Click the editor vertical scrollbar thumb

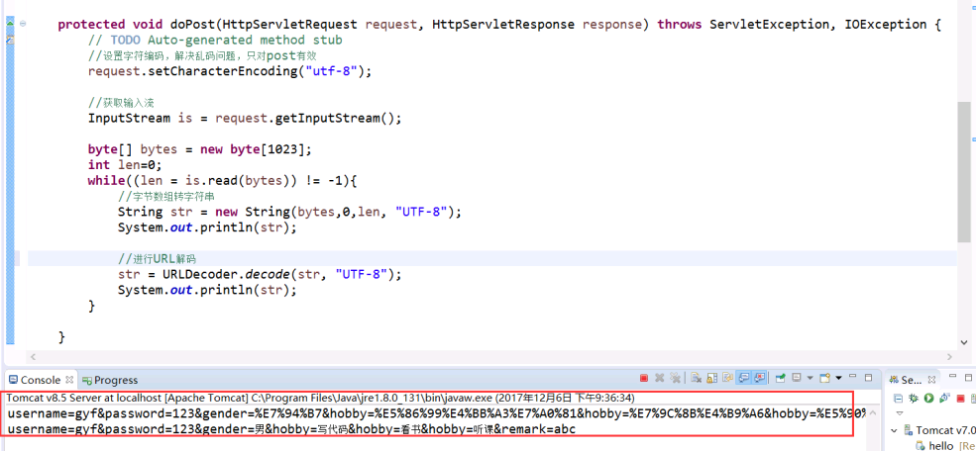(x=964, y=171)
